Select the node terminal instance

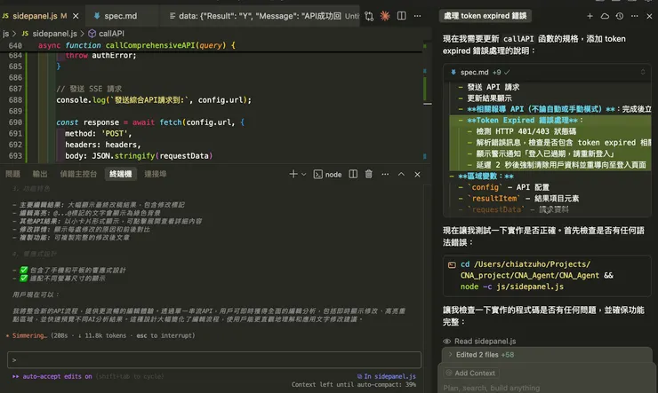pyautogui.click(x=327, y=174)
